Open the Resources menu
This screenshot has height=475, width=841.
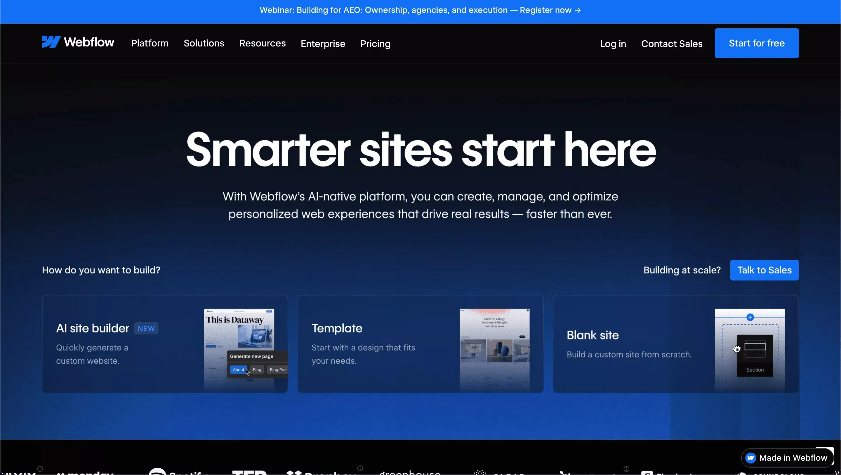tap(262, 43)
